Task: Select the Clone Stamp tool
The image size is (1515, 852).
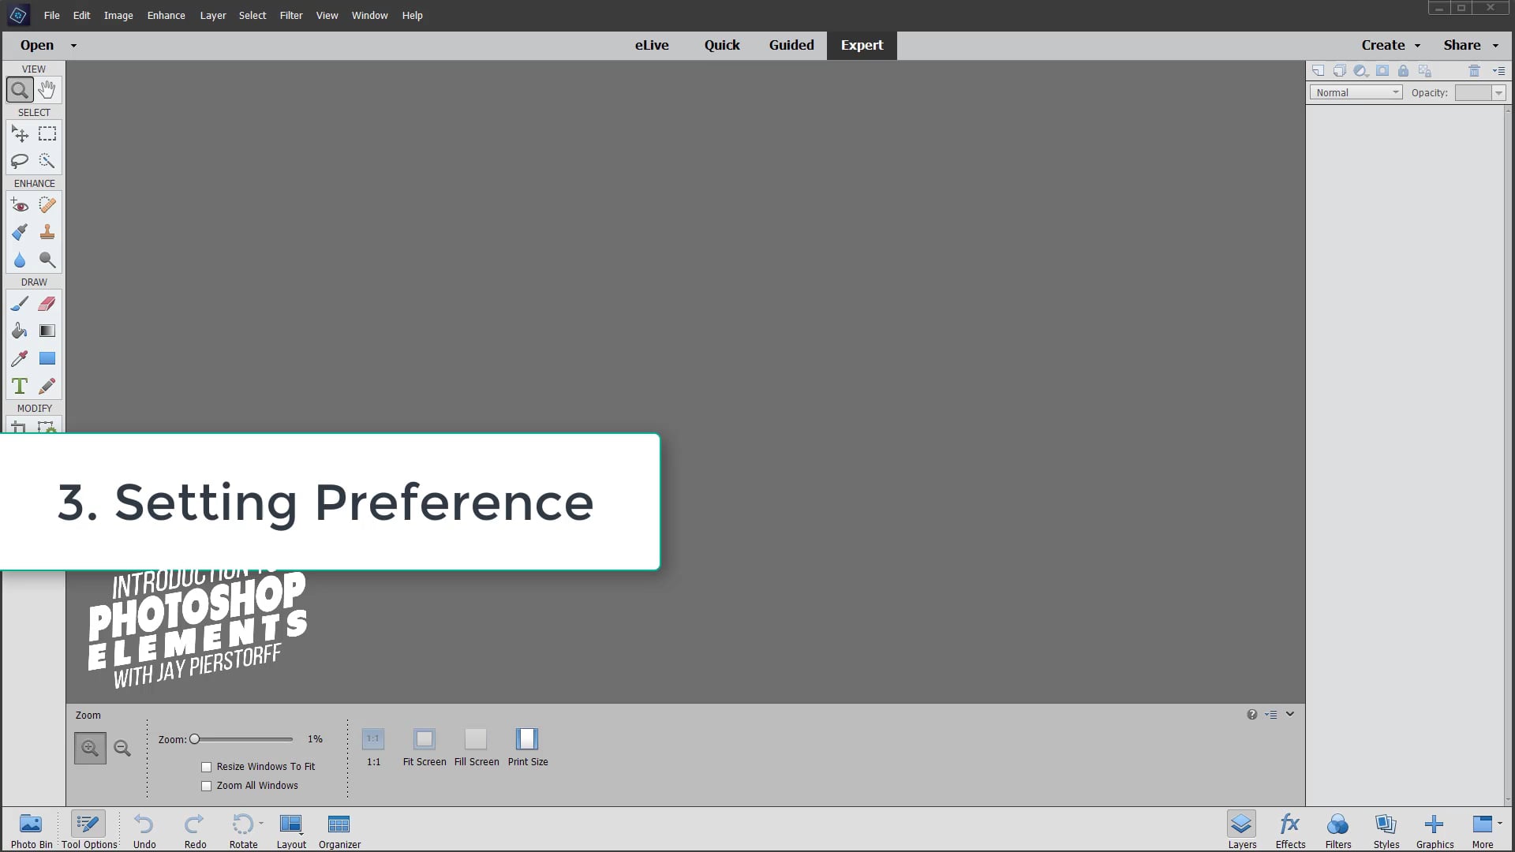Action: [47, 232]
